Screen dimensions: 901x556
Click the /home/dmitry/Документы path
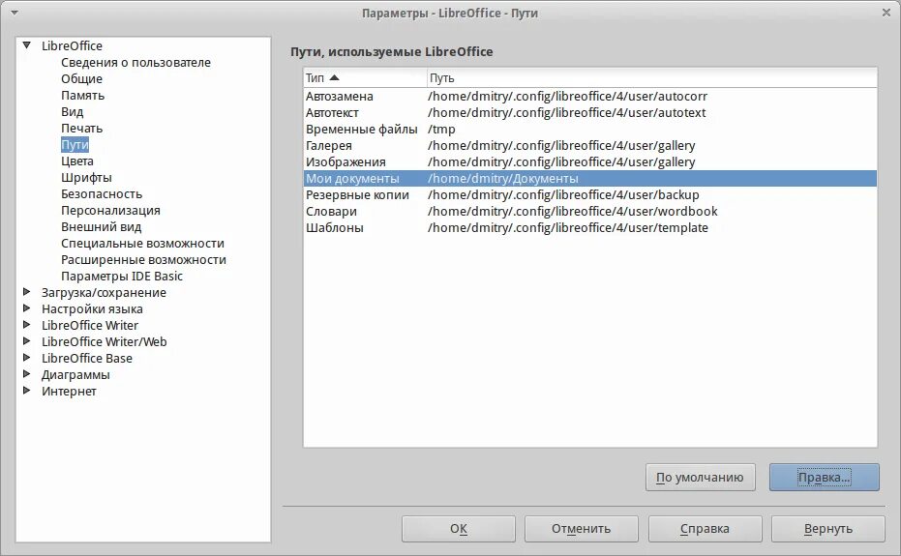tap(503, 178)
